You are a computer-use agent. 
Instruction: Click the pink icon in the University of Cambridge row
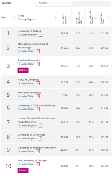pos(41,138)
